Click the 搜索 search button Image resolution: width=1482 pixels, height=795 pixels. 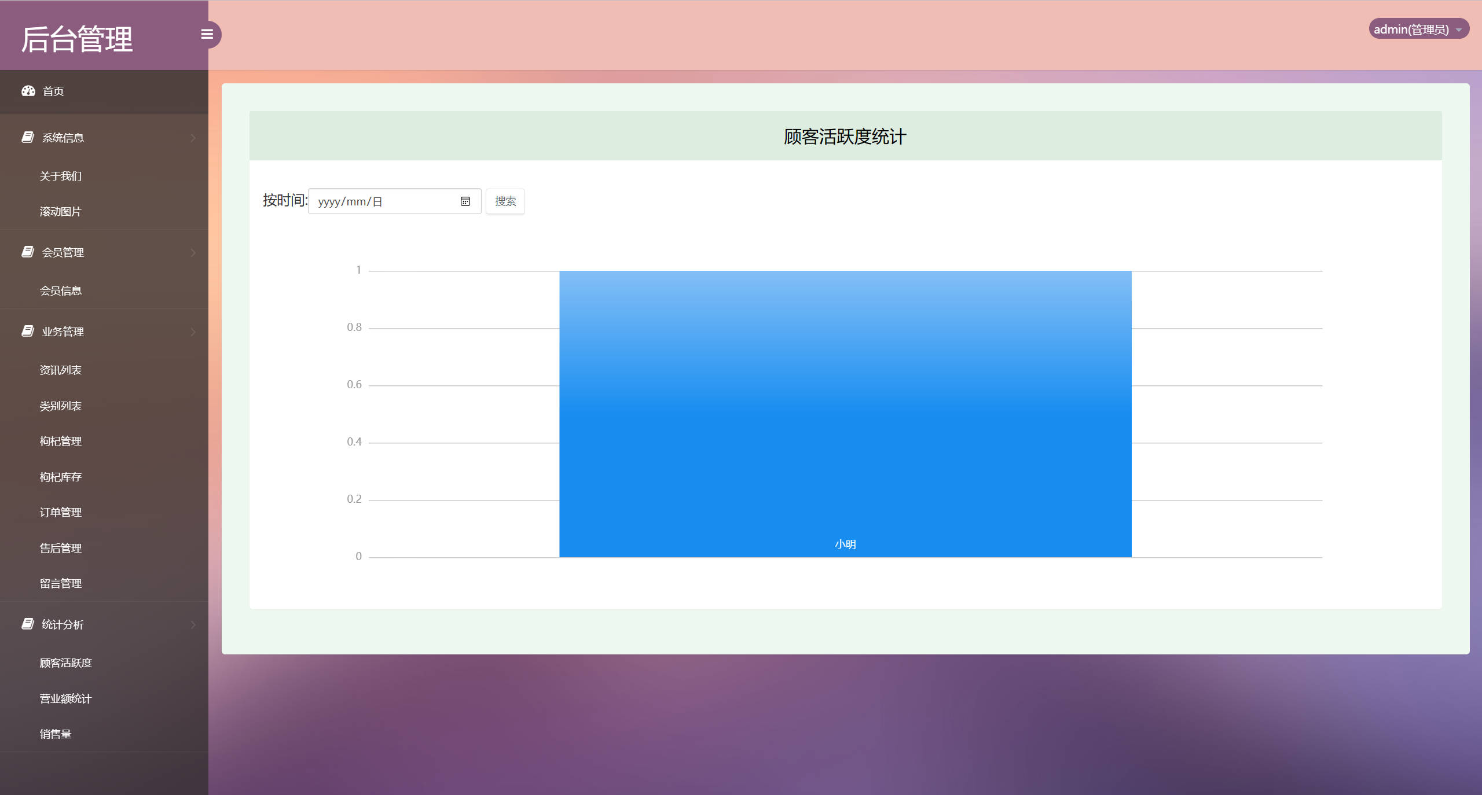coord(505,201)
